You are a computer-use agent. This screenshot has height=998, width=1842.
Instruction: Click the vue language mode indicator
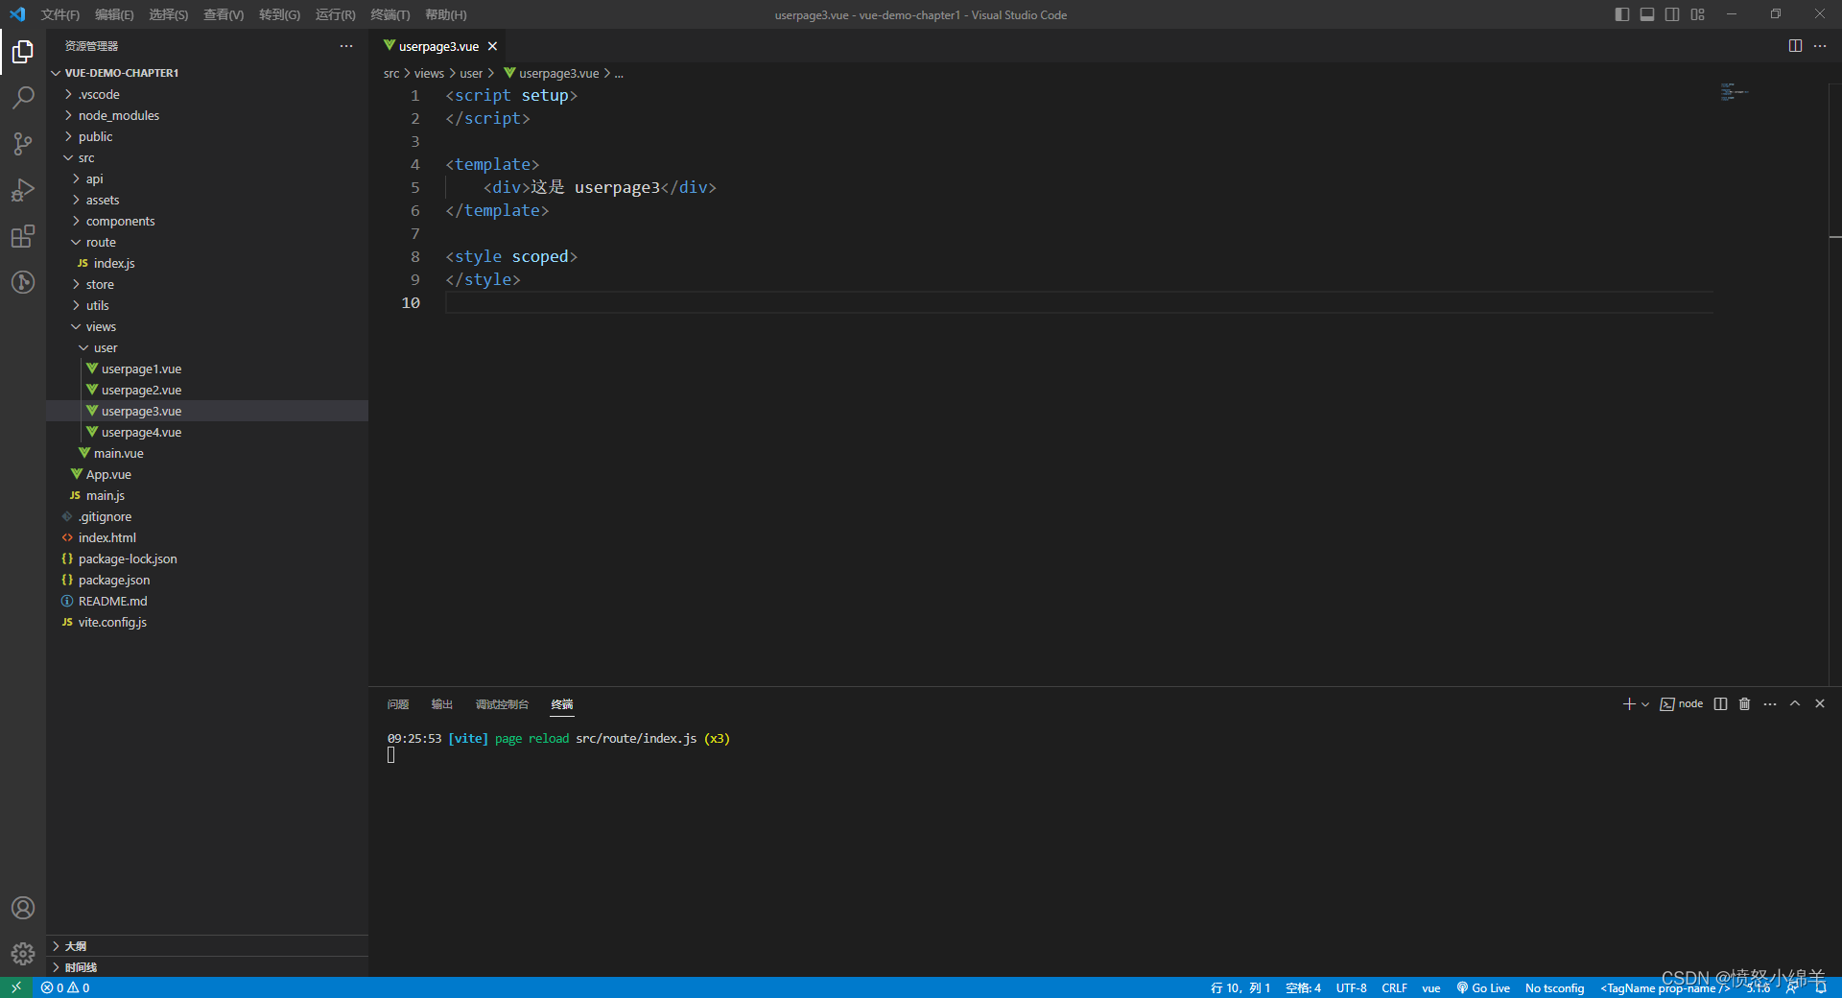click(1430, 987)
